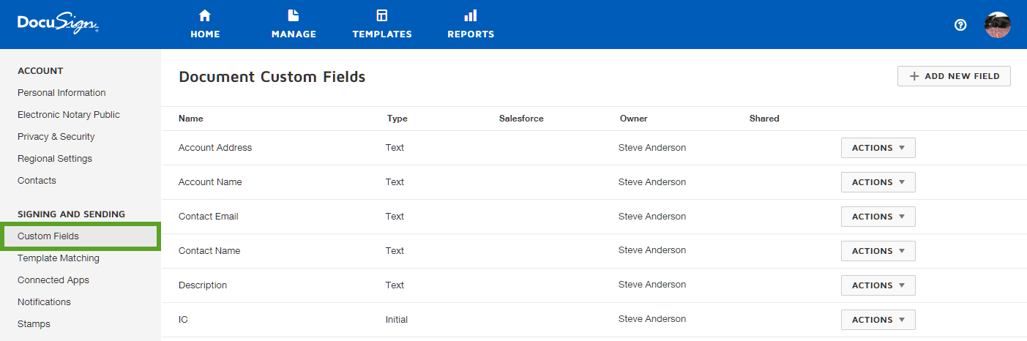The height and width of the screenshot is (341, 1027).
Task: Open Actions dropdown for Contact Email
Action: (x=878, y=217)
